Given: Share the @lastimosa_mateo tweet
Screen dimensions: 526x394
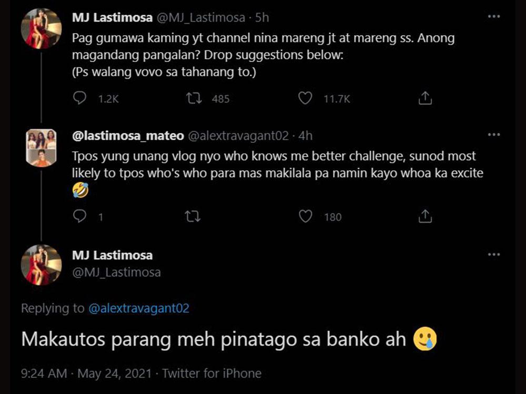Looking at the screenshot, I should (x=425, y=216).
